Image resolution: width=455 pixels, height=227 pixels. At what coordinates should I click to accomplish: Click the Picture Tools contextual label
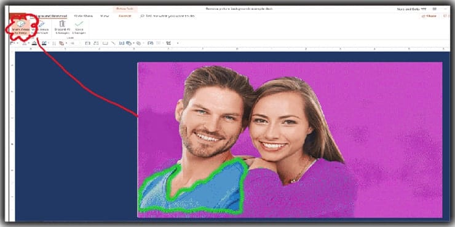pos(125,9)
